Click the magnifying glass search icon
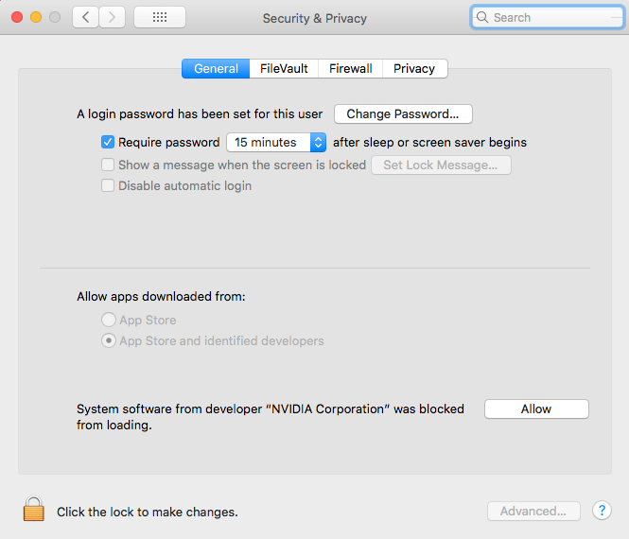629x539 pixels. coord(483,17)
